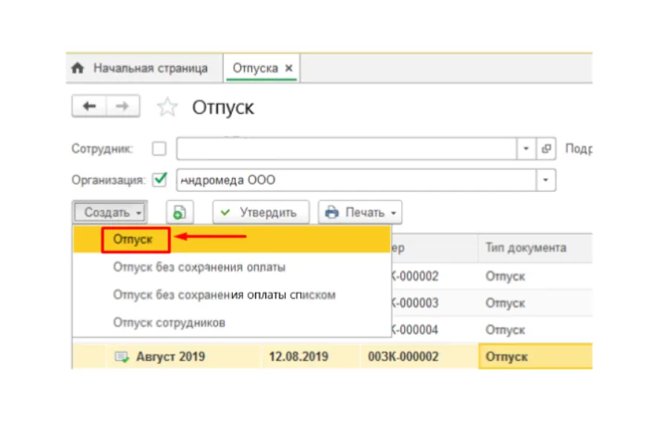Uncheck the Организация filter checkbox

pyautogui.click(x=159, y=179)
